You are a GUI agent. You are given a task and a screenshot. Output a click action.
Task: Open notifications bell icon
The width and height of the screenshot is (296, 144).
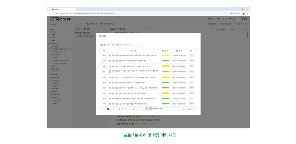[x=242, y=19]
